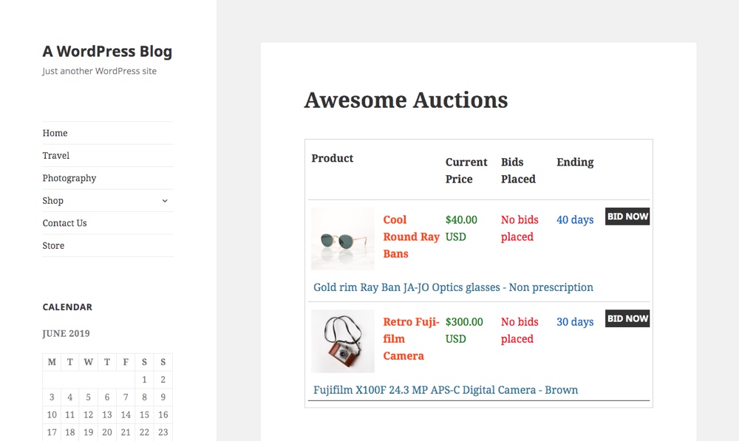The height and width of the screenshot is (441, 739).
Task: Expand the Shop submenu chevron
Action: [165, 201]
